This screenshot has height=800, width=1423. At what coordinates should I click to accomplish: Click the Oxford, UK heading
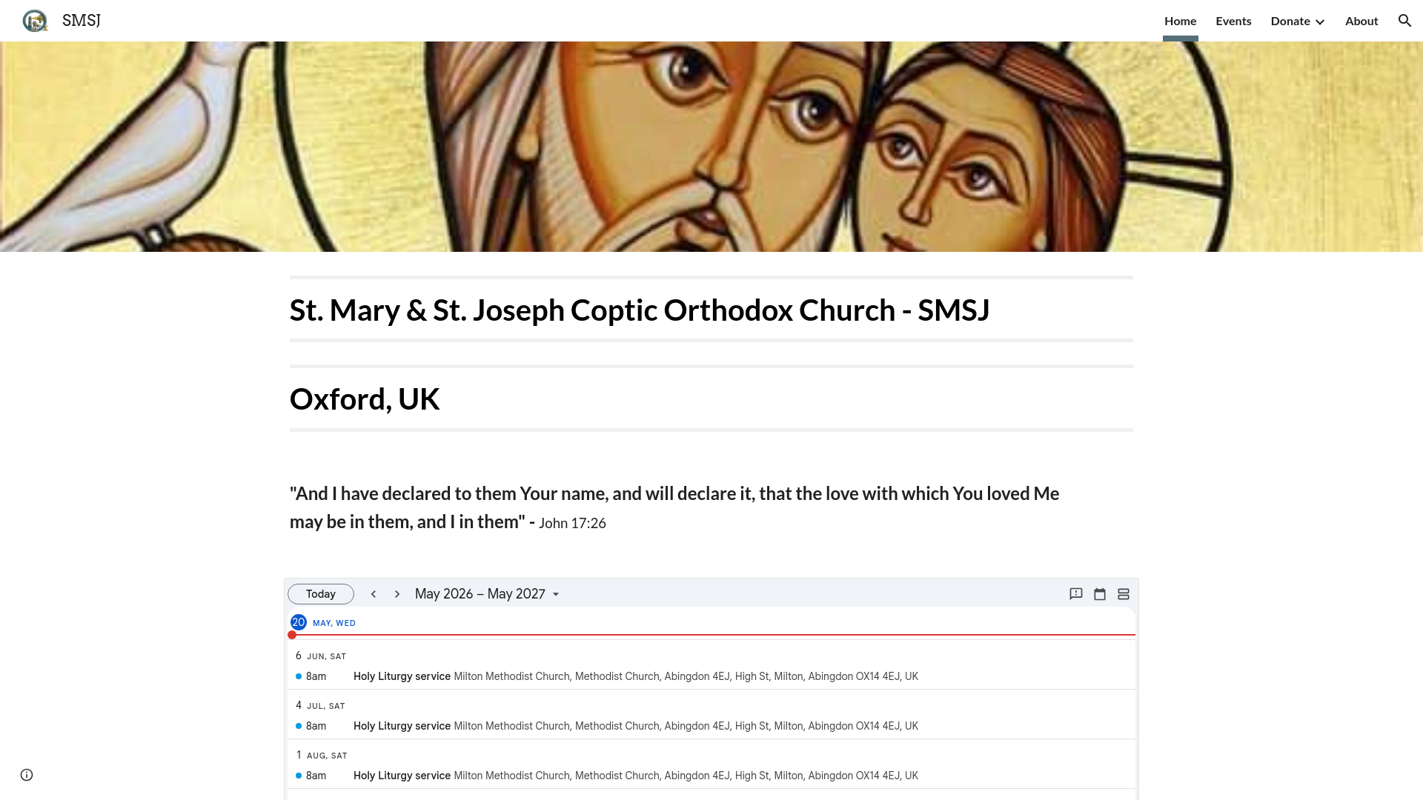[x=365, y=399]
